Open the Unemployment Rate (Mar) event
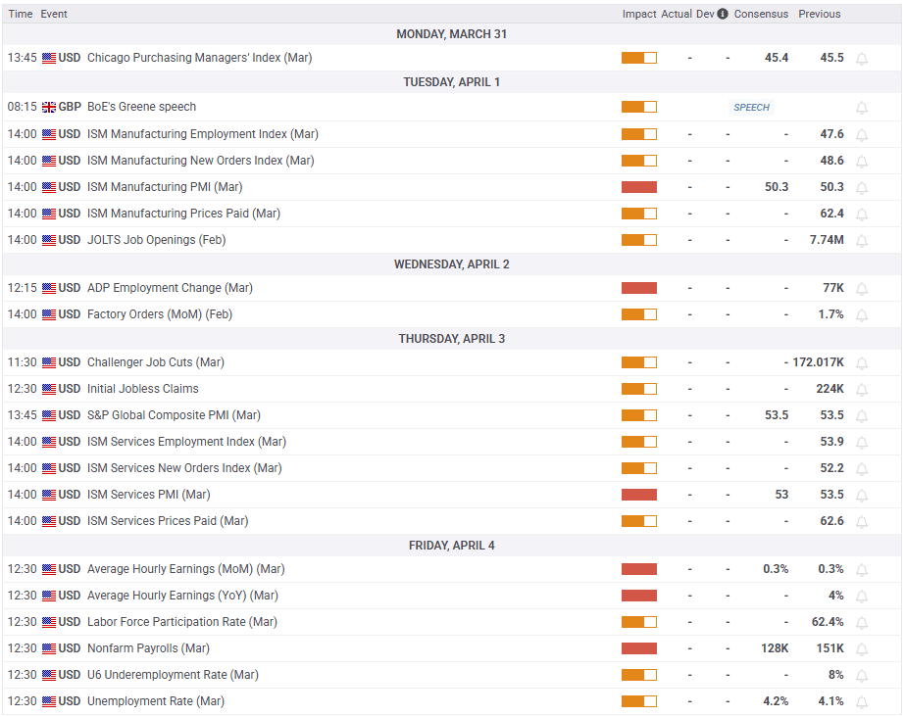The image size is (905, 717). tap(156, 701)
